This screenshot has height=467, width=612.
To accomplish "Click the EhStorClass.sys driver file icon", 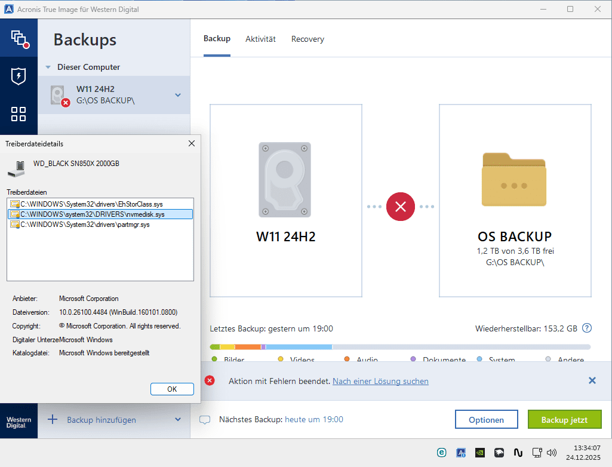I will click(x=15, y=204).
